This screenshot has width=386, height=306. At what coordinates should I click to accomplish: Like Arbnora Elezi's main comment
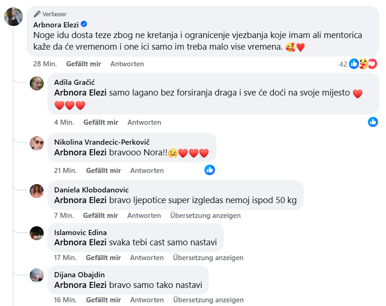[x=85, y=64]
